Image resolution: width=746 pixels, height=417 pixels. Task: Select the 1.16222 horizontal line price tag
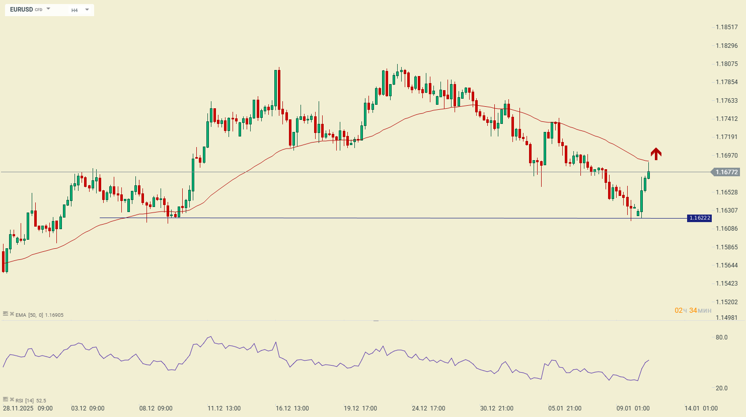pyautogui.click(x=699, y=218)
